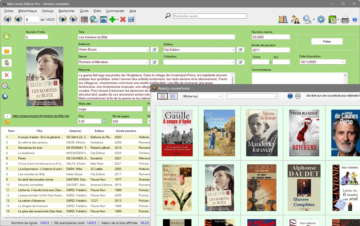Click the Excel export icon

pos(332,19)
